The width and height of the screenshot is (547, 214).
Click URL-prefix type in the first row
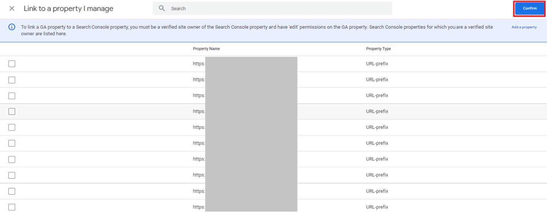pyautogui.click(x=377, y=64)
